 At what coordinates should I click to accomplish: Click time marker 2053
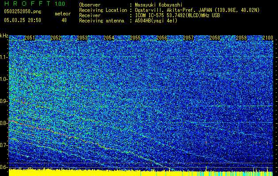[x=82, y=38]
